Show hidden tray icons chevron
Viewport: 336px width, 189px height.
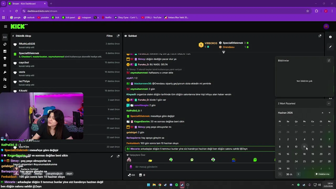(x=293, y=185)
